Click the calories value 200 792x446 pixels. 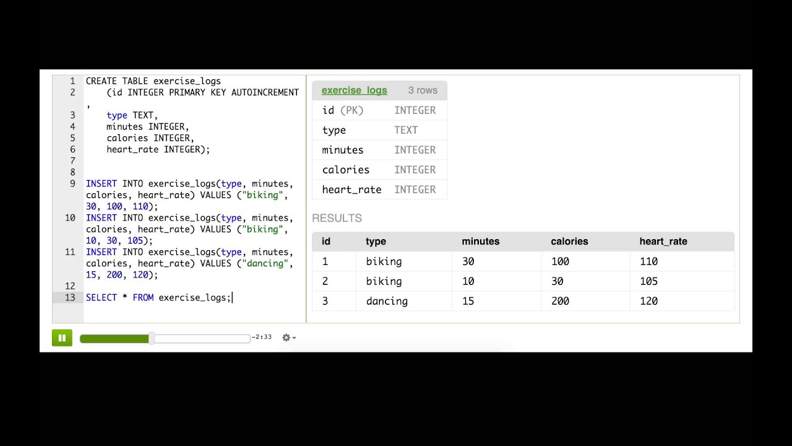(560, 301)
